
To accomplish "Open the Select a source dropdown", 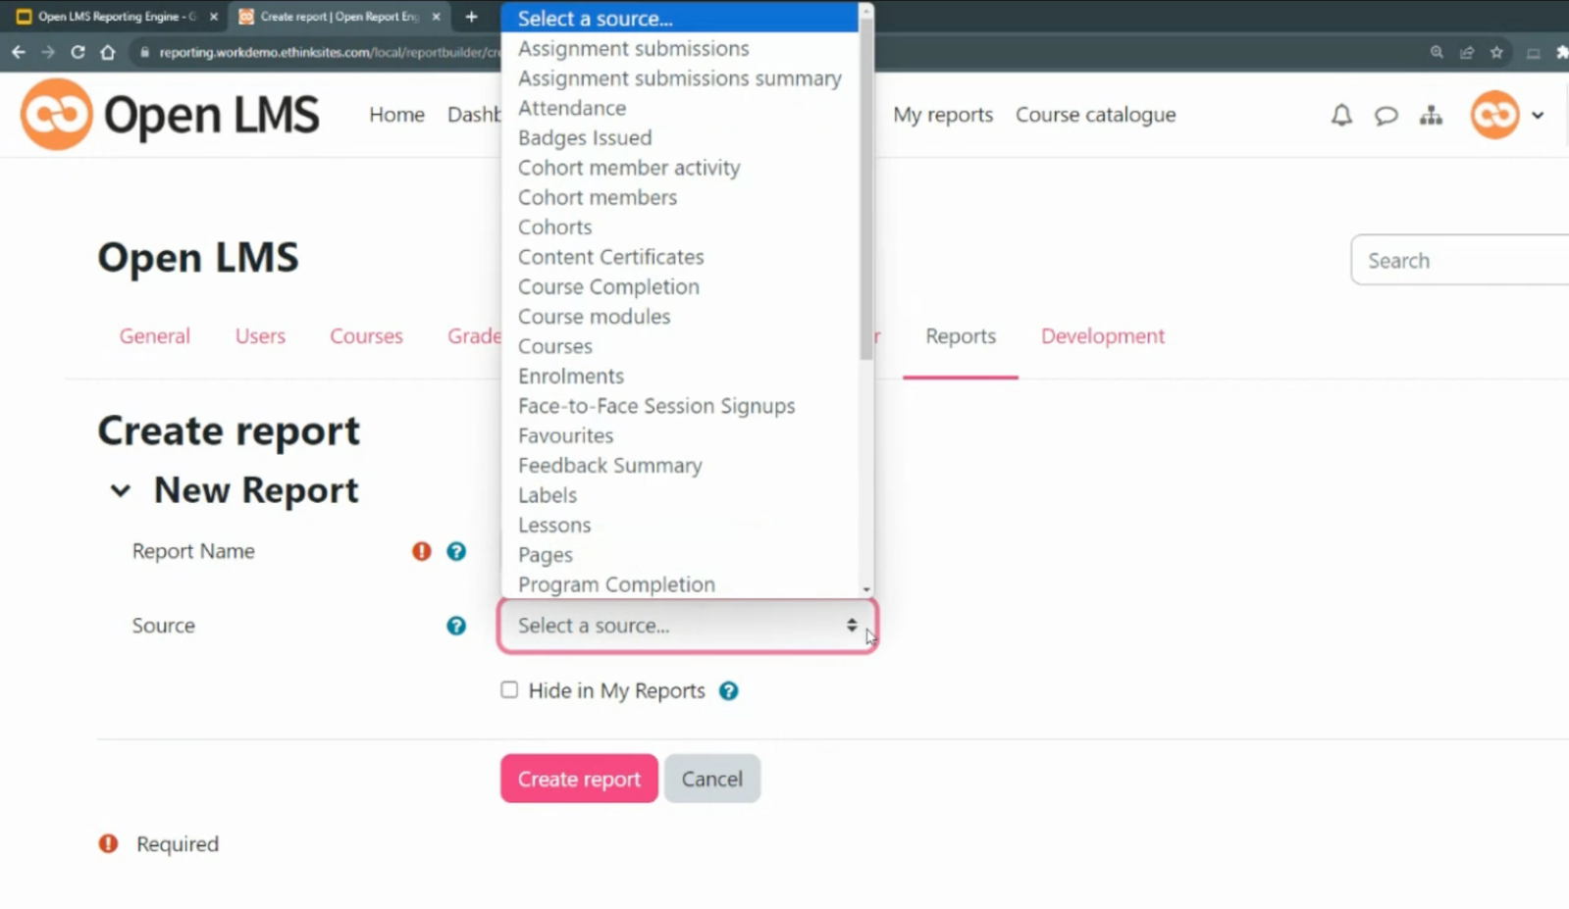I will 685,626.
